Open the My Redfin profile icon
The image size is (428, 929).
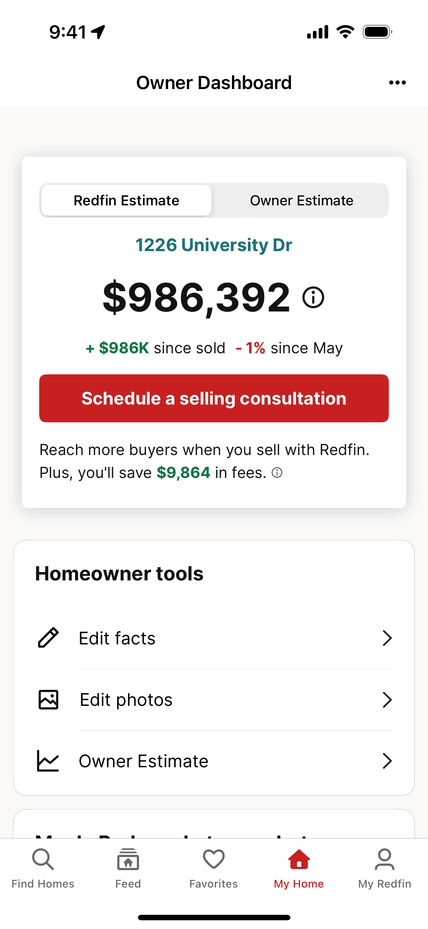point(384,859)
